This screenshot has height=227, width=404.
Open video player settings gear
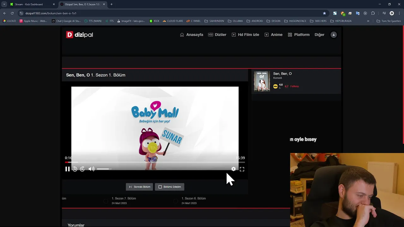[x=233, y=169]
